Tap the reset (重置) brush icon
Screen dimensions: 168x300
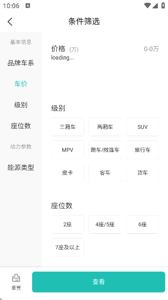click(16, 278)
